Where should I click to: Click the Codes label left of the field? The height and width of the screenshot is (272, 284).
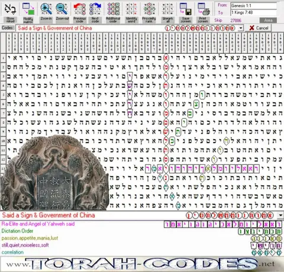click(x=8, y=28)
